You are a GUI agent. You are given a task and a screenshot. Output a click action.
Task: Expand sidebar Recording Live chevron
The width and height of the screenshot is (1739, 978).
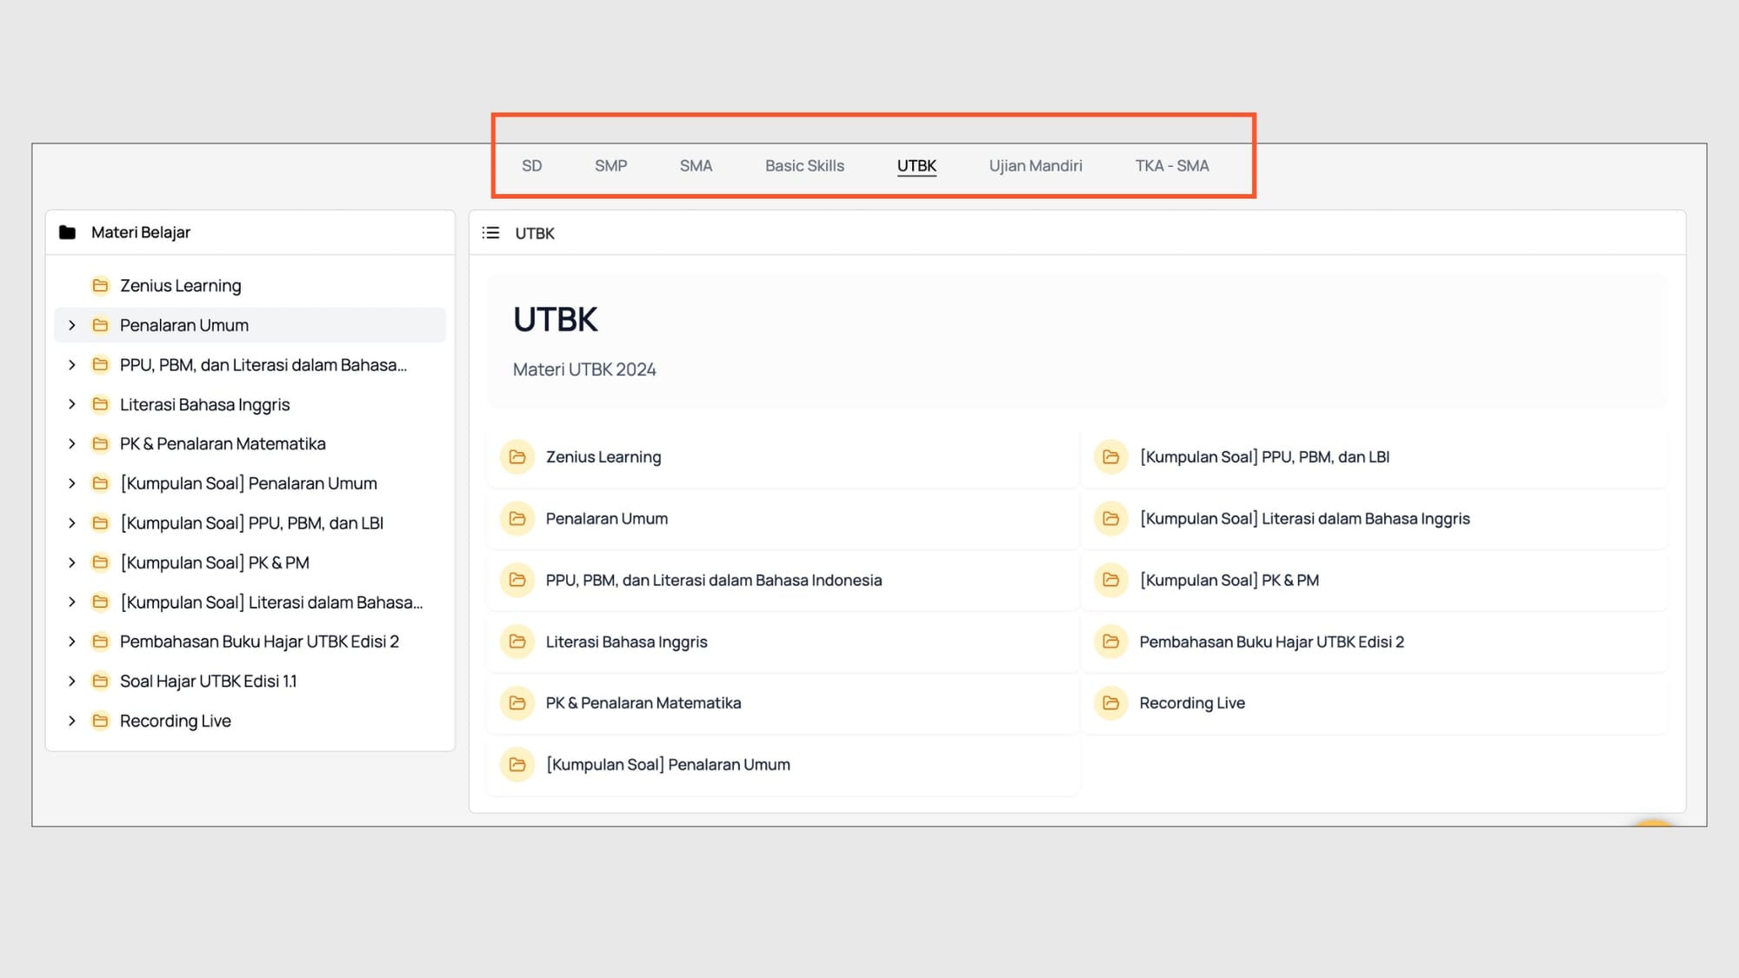point(72,721)
